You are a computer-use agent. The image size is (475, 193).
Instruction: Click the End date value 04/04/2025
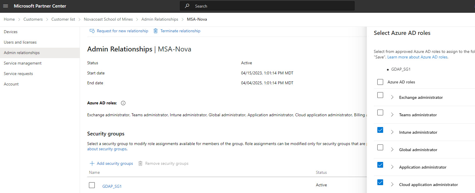(x=267, y=83)
